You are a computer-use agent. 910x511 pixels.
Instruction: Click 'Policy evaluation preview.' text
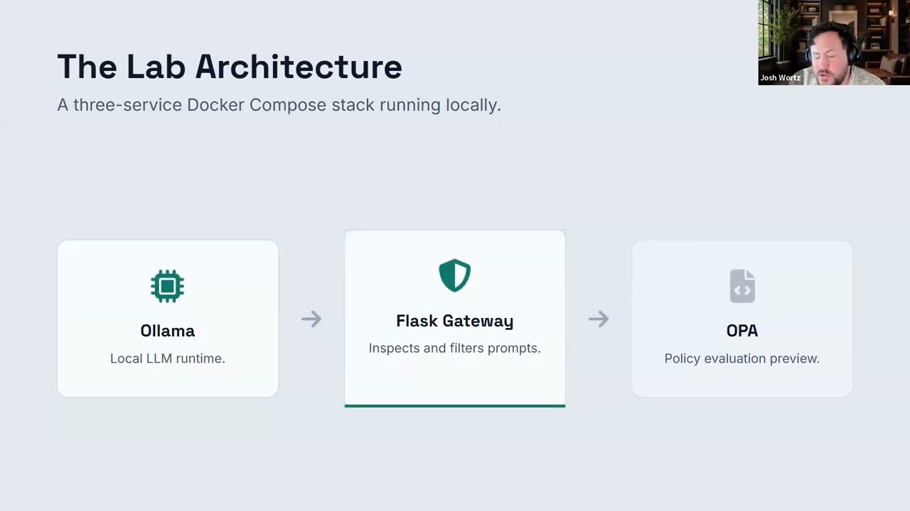[742, 358]
